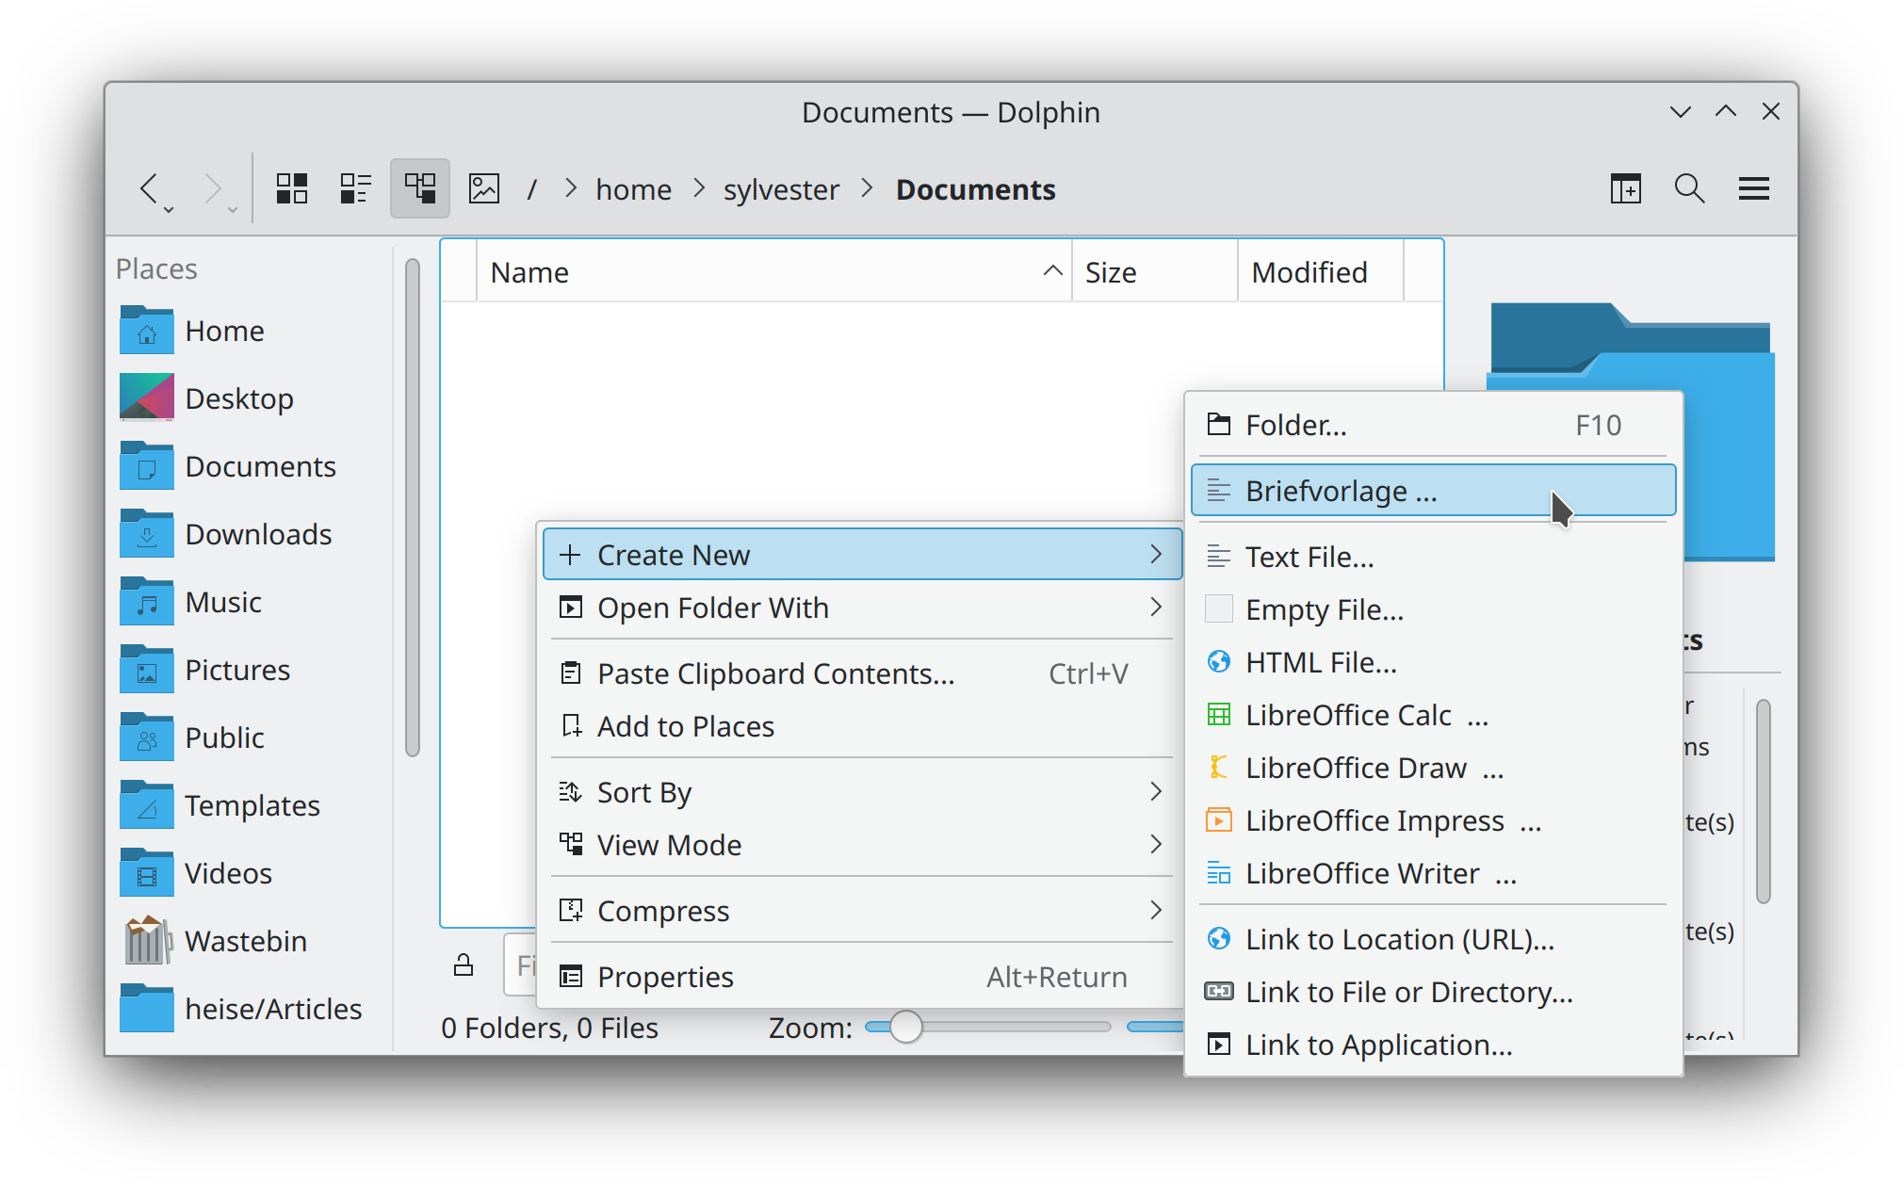Navigate to sylvester in breadcrumb

coord(780,189)
